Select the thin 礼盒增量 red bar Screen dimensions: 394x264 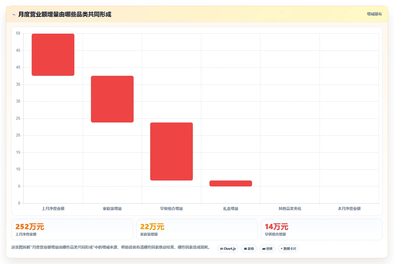click(x=231, y=184)
